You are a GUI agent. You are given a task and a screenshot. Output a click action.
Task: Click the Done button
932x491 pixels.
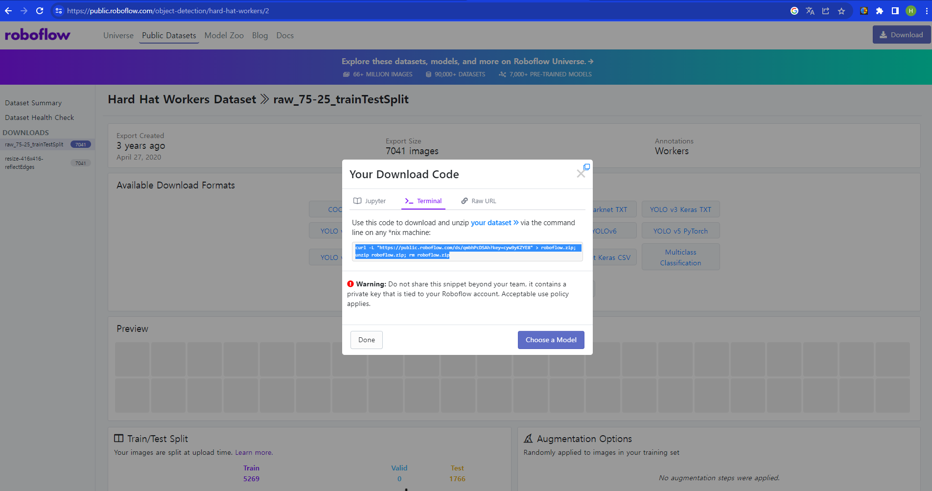pos(367,340)
